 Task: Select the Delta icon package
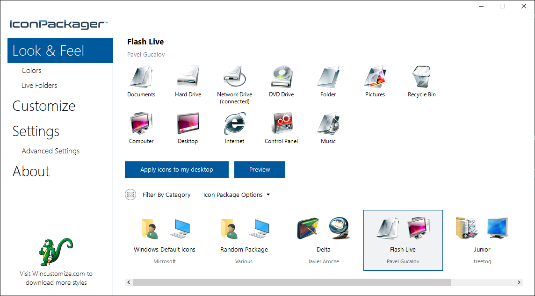point(324,240)
